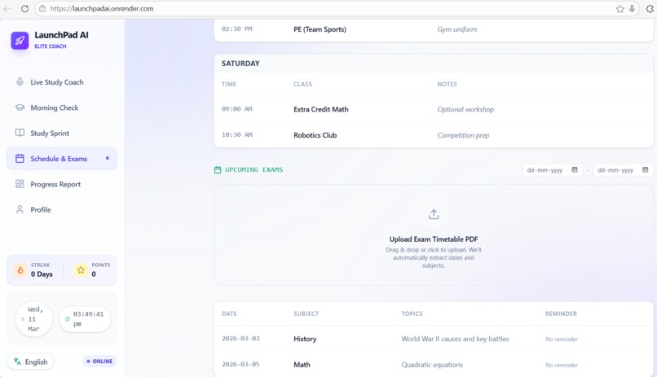
Task: Click the Competition prep note
Action: click(x=463, y=135)
